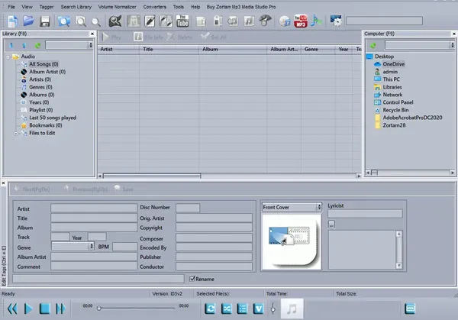This screenshot has height=320, width=458.
Task: Click the blue music note toolbar icon
Action: pyautogui.click(x=316, y=21)
